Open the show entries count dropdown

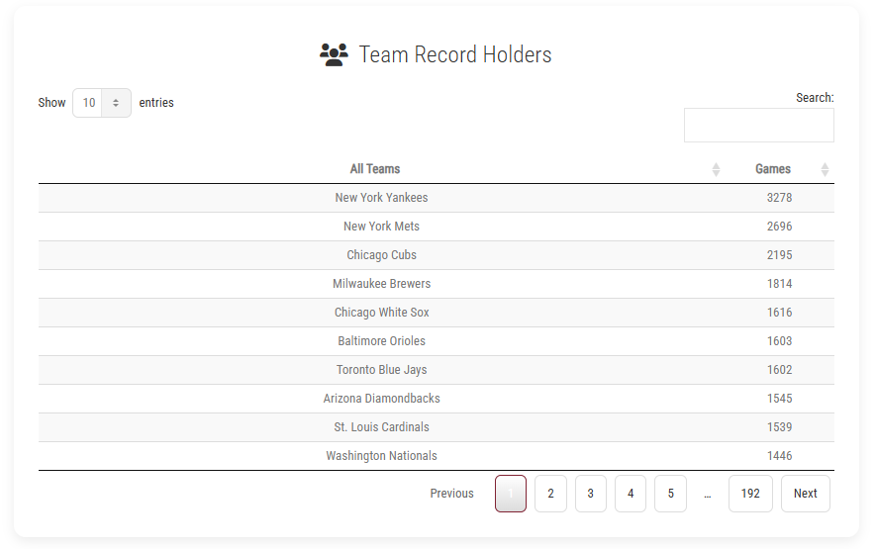click(x=102, y=103)
